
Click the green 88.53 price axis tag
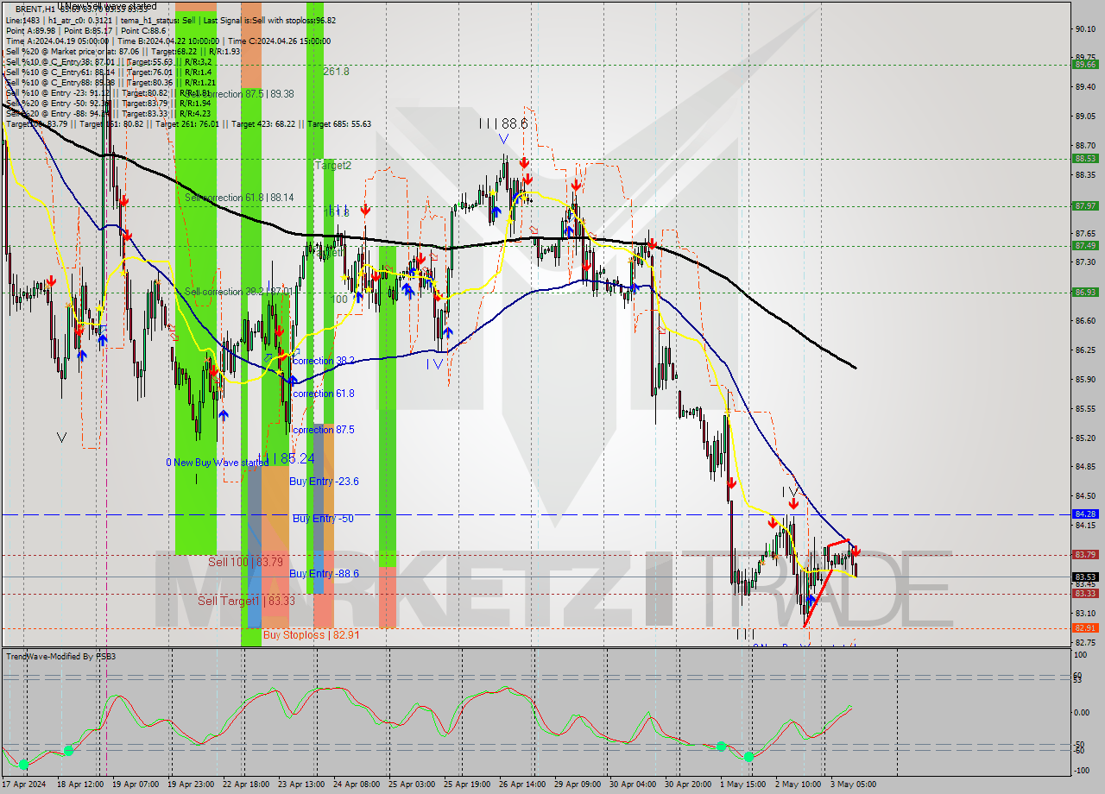1085,159
